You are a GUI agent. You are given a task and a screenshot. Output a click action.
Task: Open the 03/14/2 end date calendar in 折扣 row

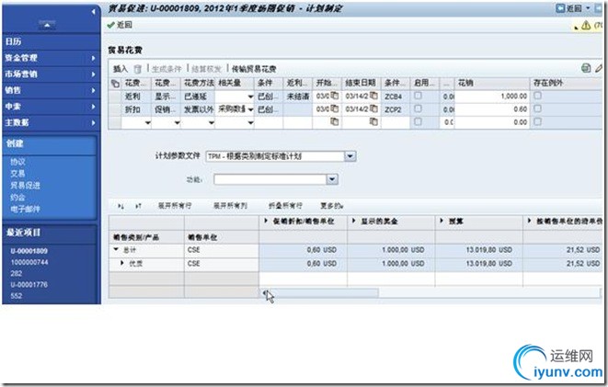coord(373,108)
